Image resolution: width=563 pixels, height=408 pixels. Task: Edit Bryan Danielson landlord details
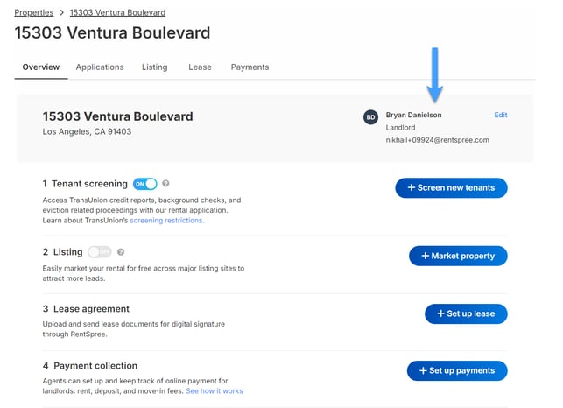pyautogui.click(x=501, y=115)
